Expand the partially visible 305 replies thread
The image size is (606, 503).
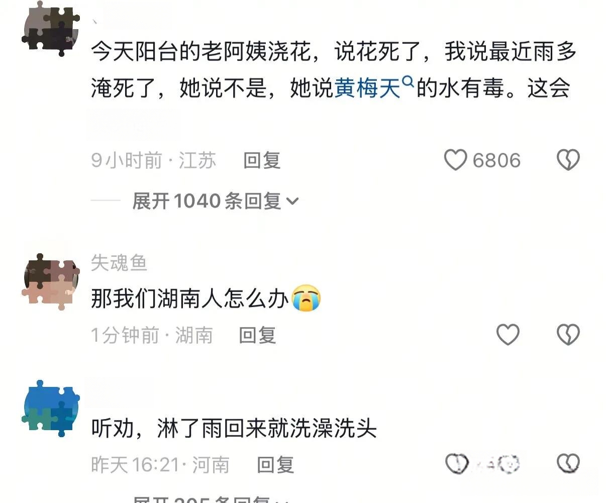211,499
